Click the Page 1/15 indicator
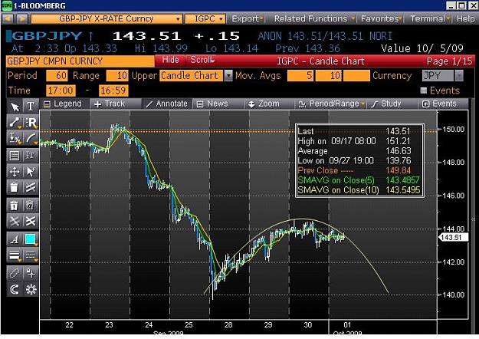479x339 pixels. click(450, 61)
